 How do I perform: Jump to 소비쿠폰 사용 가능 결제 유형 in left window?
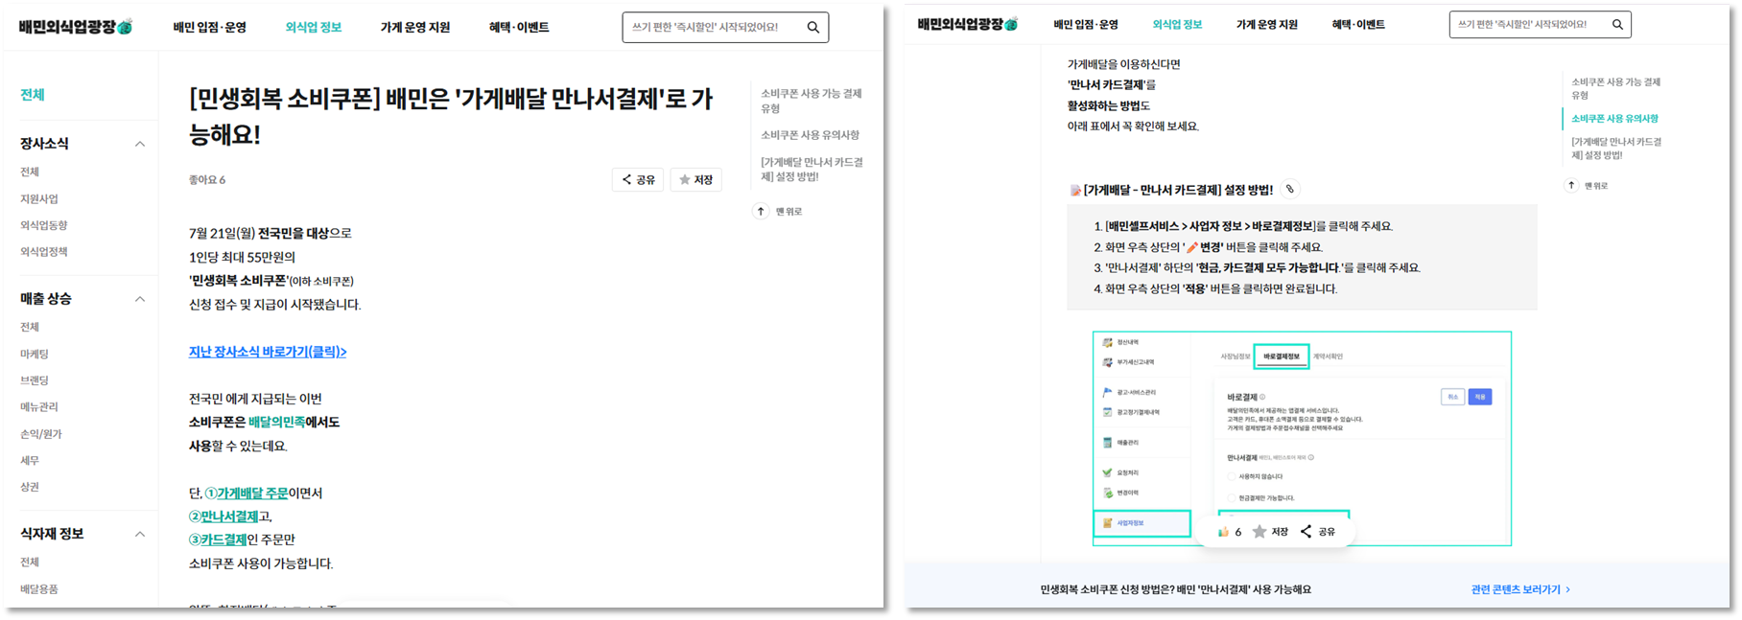click(812, 101)
